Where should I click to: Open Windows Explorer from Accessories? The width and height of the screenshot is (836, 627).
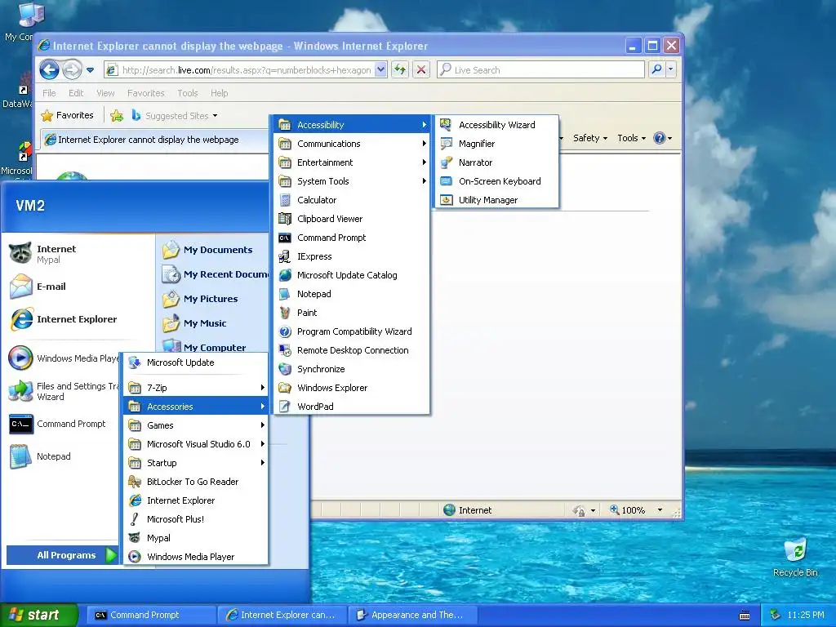[352, 388]
